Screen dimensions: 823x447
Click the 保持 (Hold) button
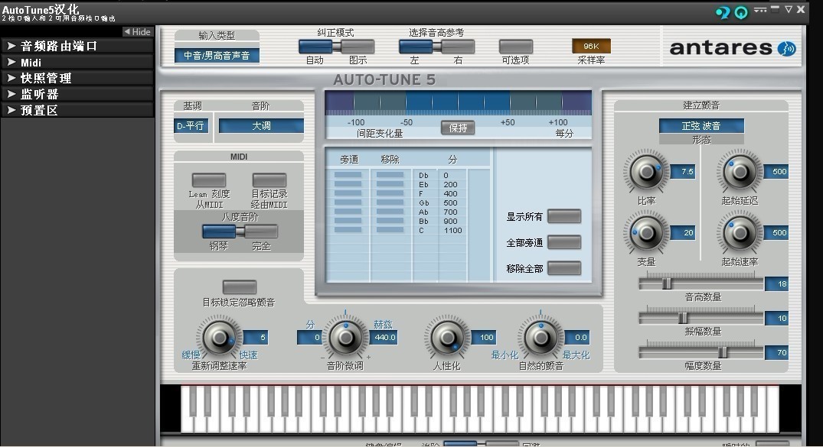tap(457, 128)
